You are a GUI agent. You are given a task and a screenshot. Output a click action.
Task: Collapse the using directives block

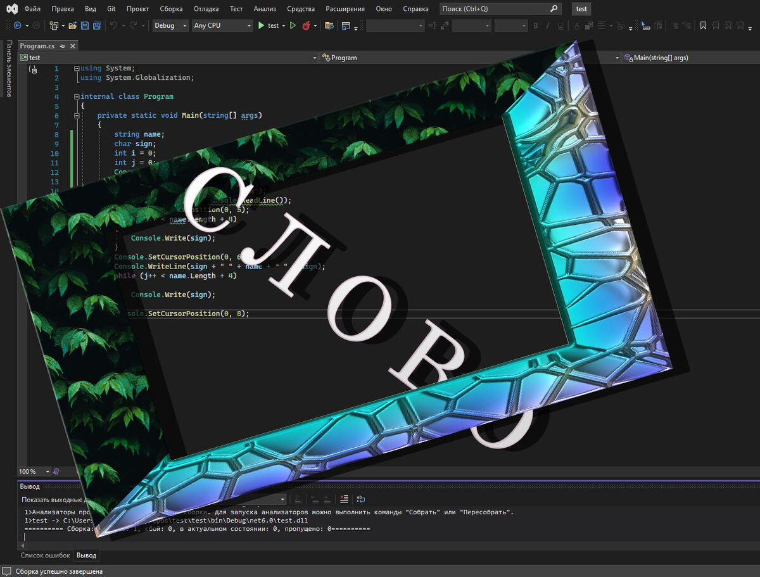click(77, 68)
